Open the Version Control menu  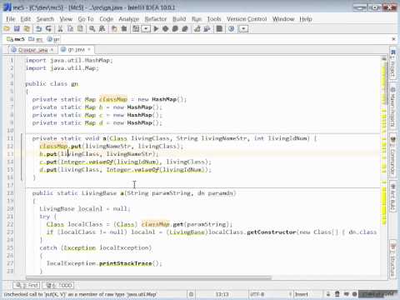(247, 19)
